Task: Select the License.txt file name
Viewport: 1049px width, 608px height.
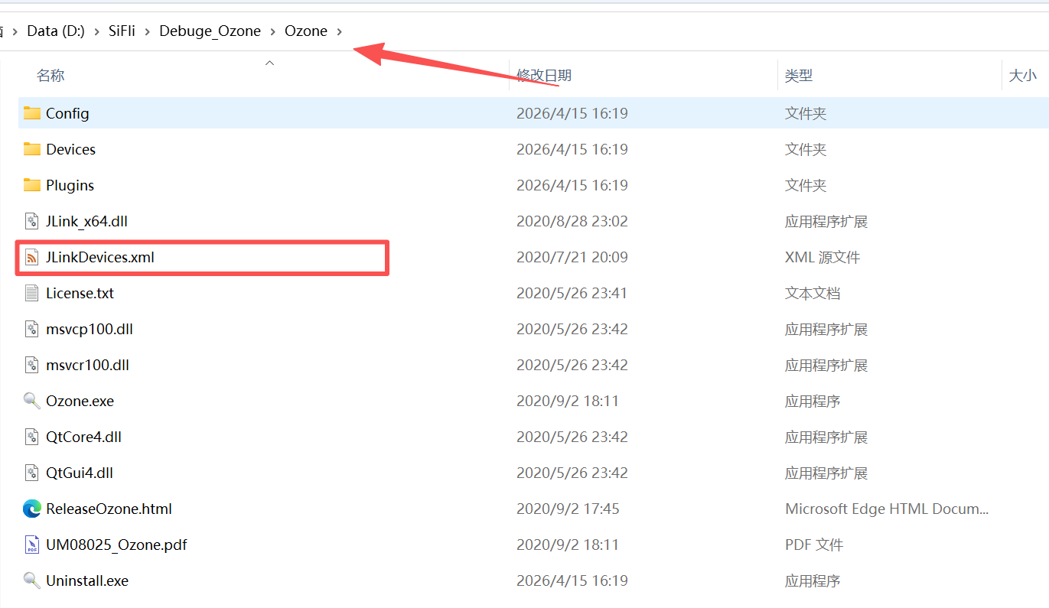Action: coord(80,293)
